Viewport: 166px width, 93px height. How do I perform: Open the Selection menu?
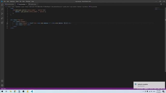coord(12,2)
